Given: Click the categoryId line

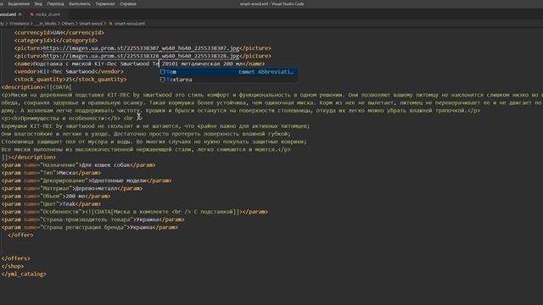Looking at the screenshot, I should (56, 41).
